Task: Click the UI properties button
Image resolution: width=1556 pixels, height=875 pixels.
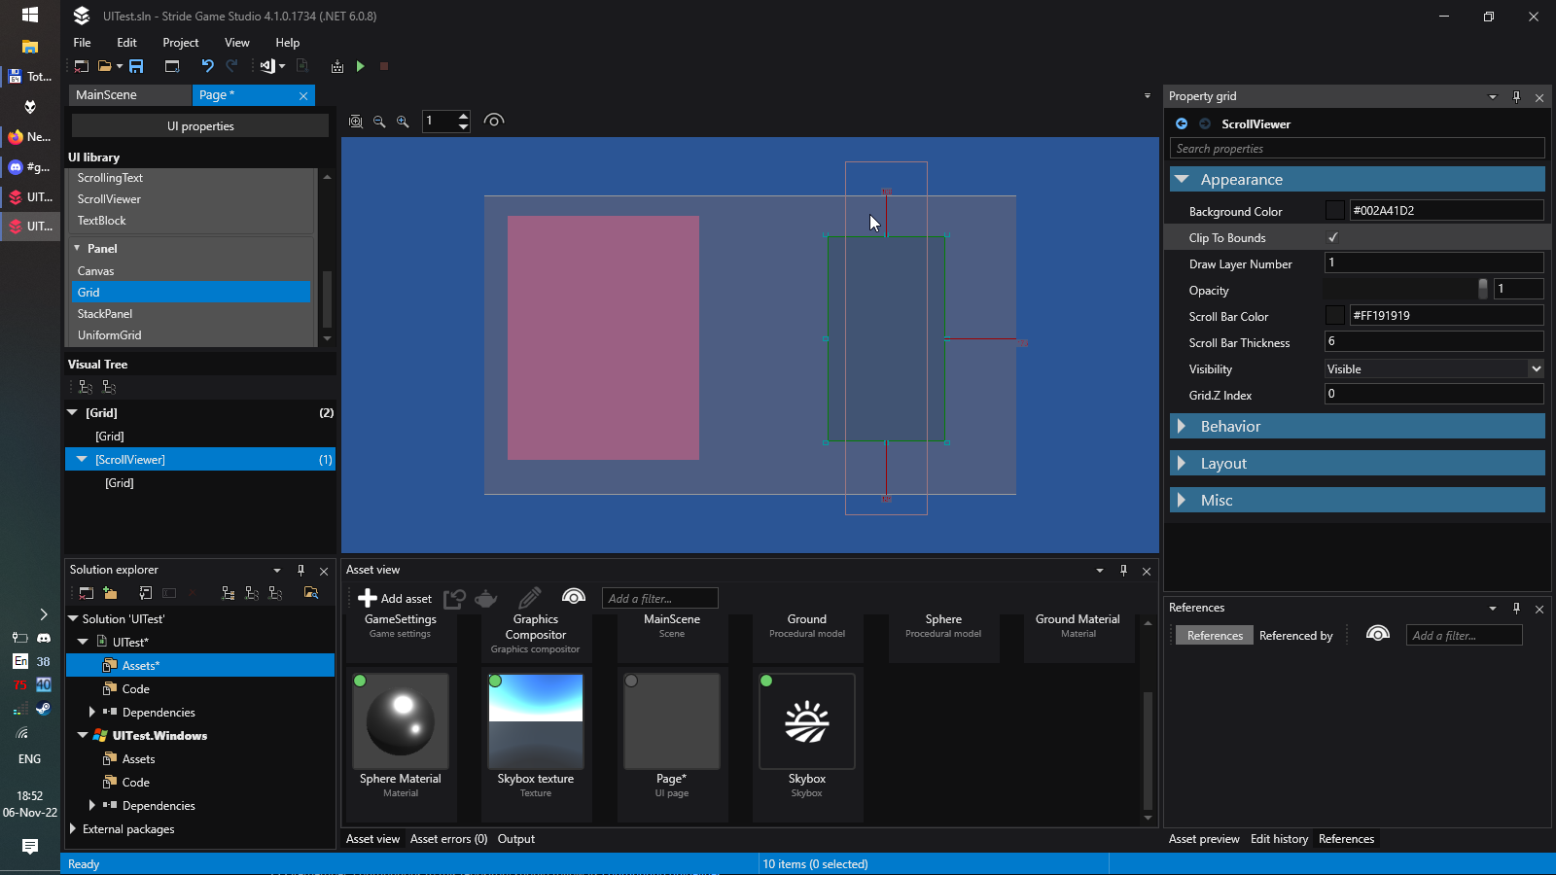Action: pos(200,126)
